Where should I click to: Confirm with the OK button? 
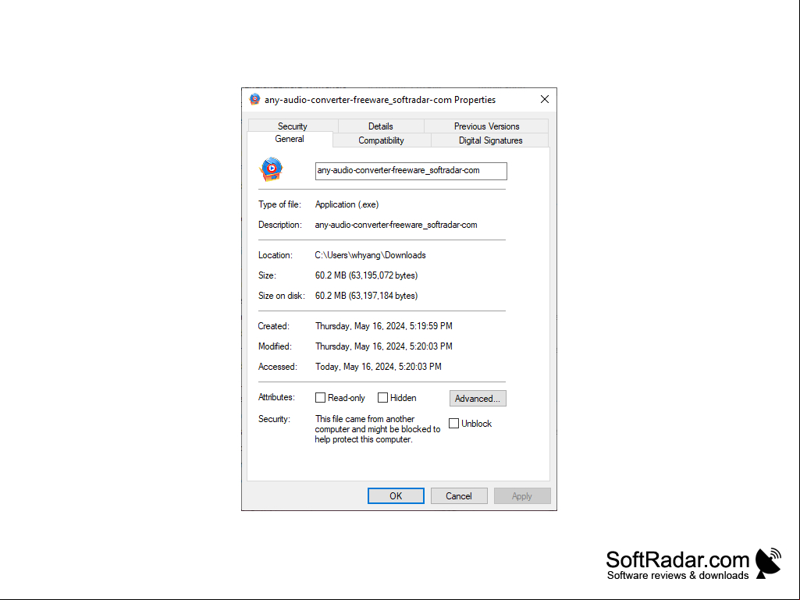pyautogui.click(x=396, y=496)
